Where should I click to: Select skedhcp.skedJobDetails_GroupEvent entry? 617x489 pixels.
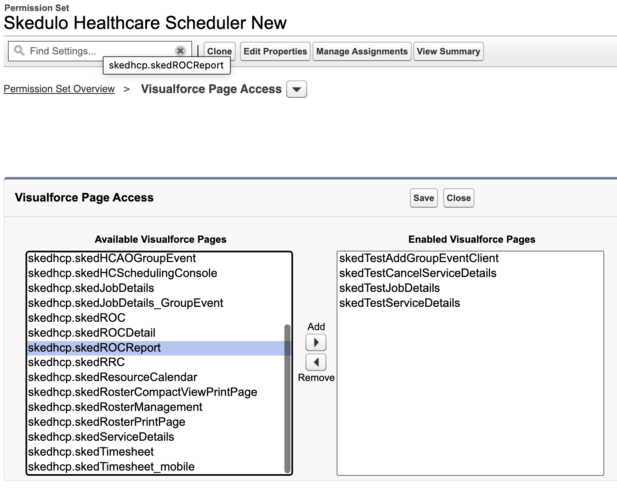tap(155, 303)
